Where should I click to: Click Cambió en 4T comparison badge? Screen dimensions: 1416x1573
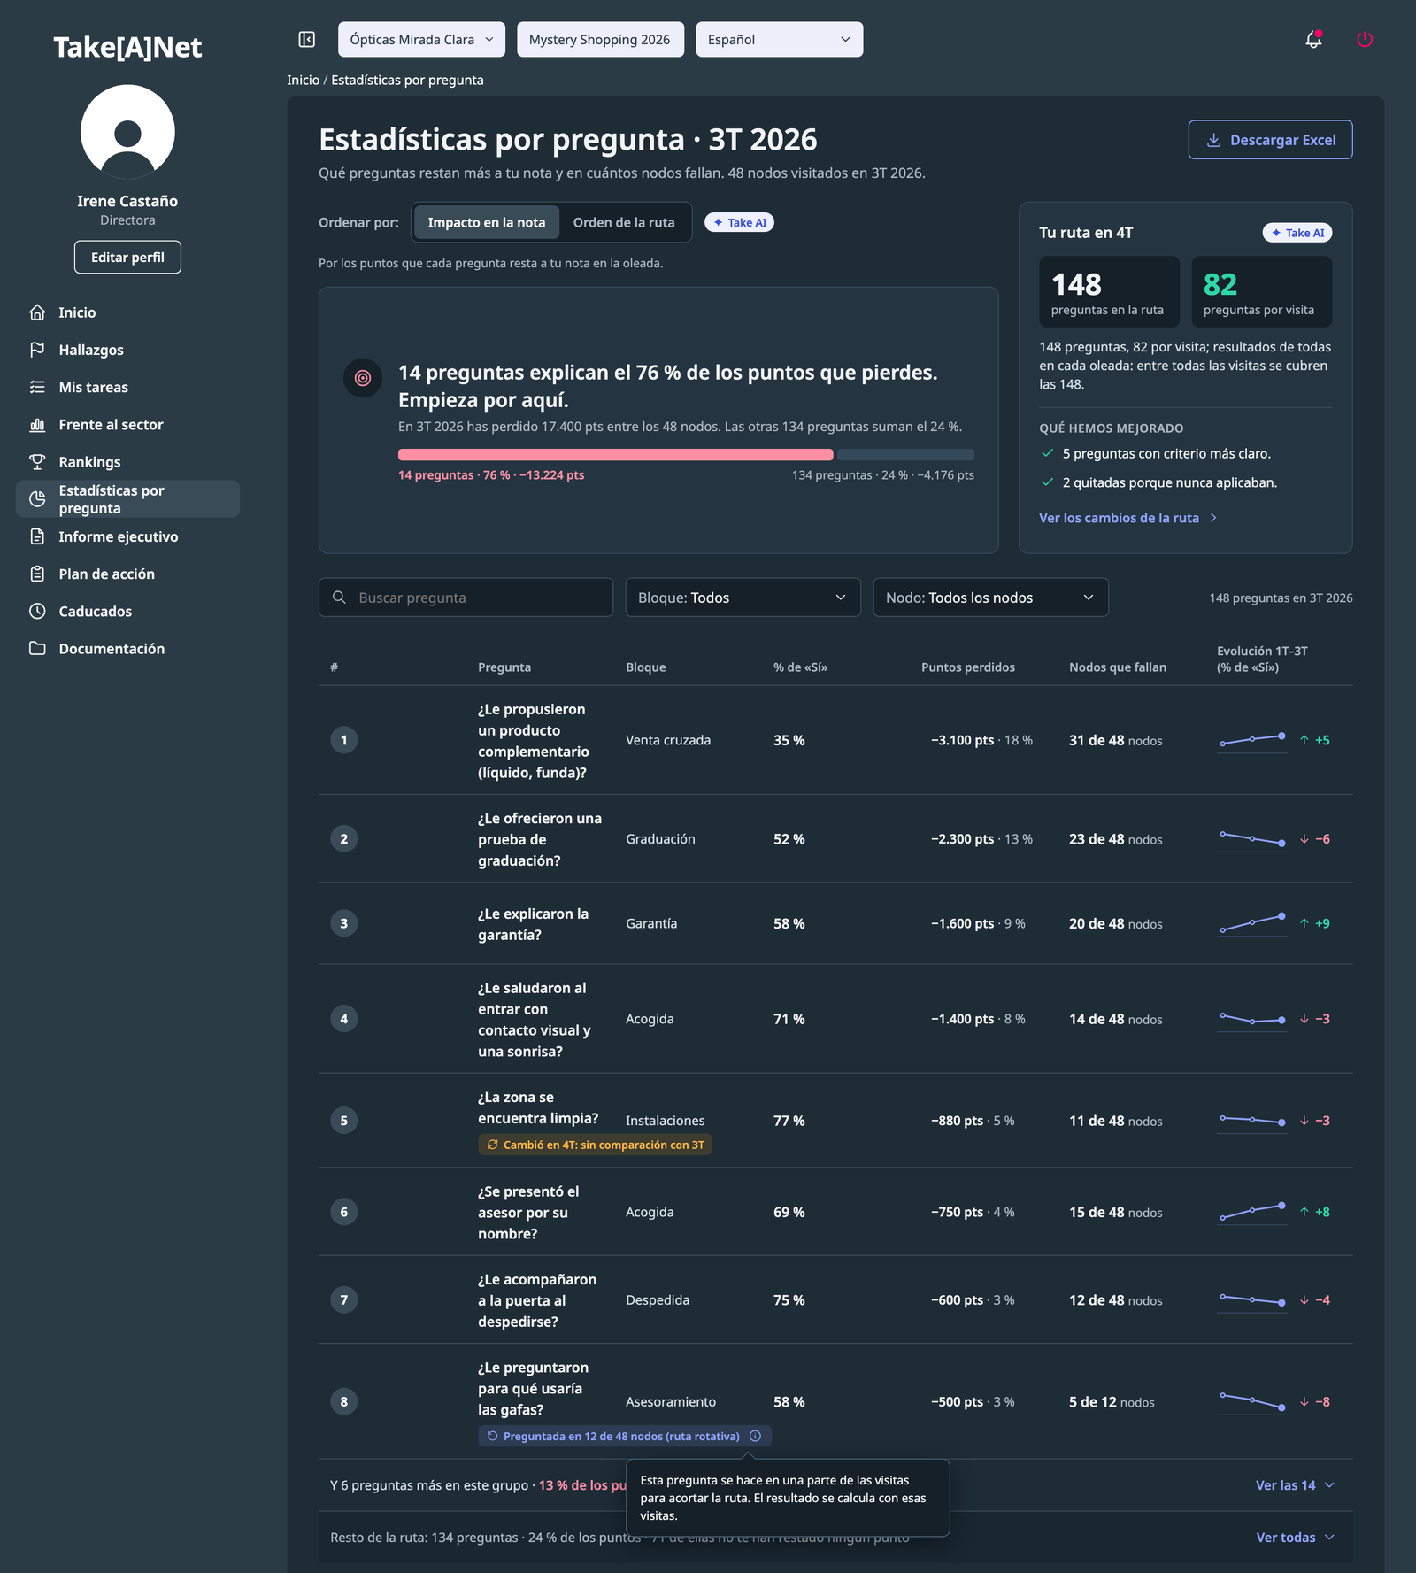click(x=596, y=1145)
